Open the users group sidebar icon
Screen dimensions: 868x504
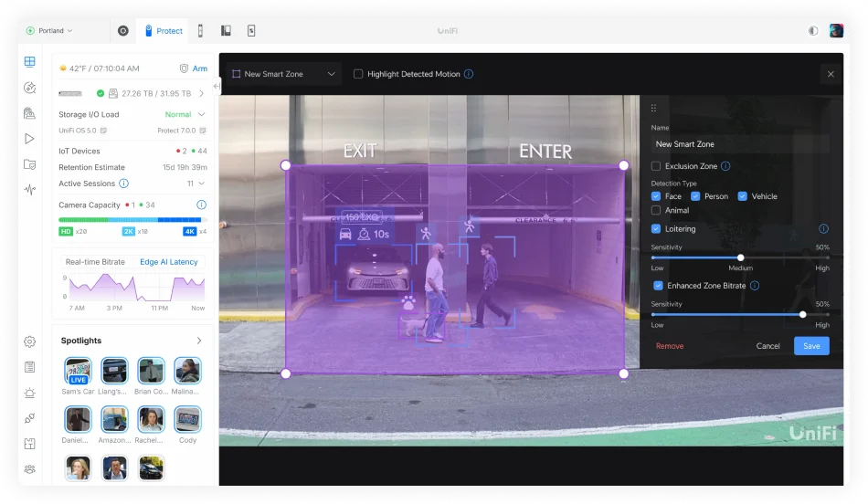30,469
